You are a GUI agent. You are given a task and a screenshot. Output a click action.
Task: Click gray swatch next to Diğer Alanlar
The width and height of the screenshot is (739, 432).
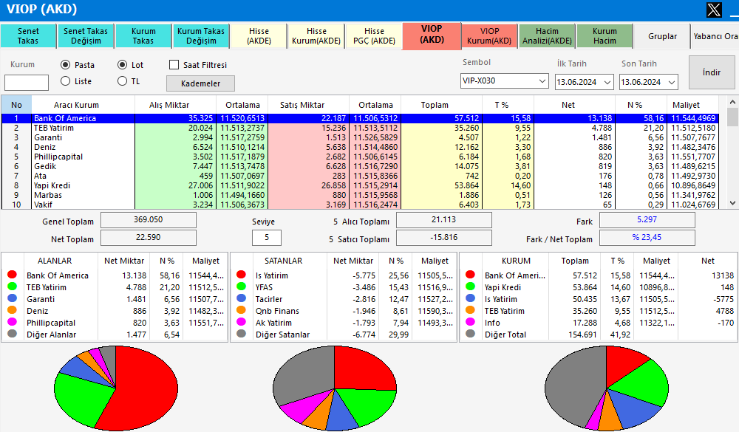(x=13, y=334)
